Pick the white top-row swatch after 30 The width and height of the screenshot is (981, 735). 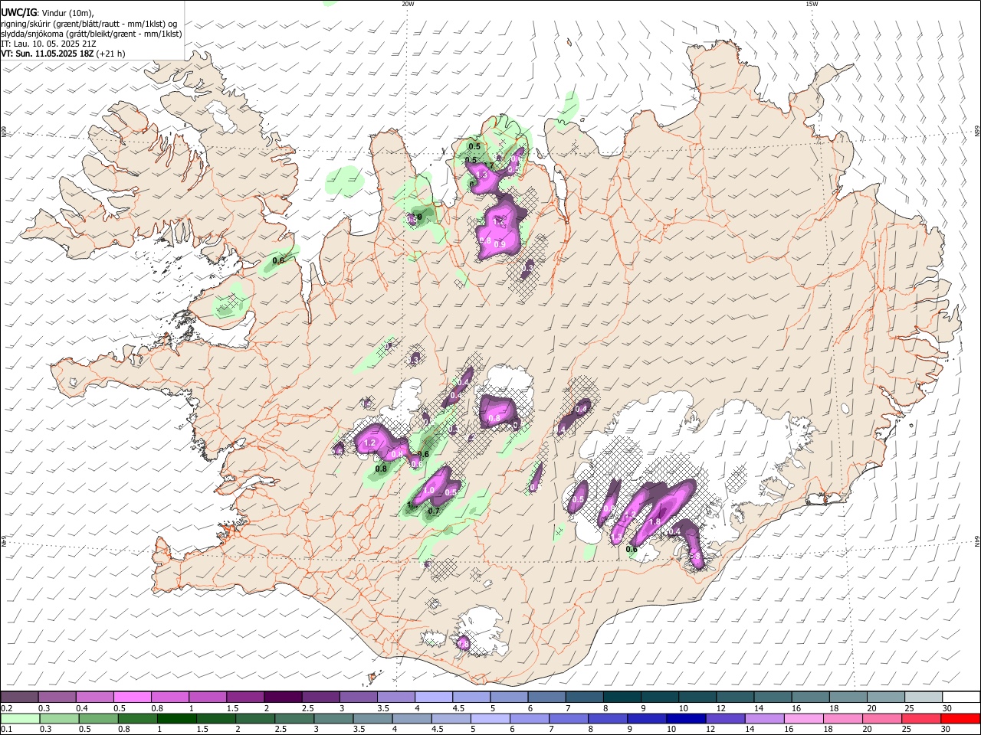tap(960, 697)
